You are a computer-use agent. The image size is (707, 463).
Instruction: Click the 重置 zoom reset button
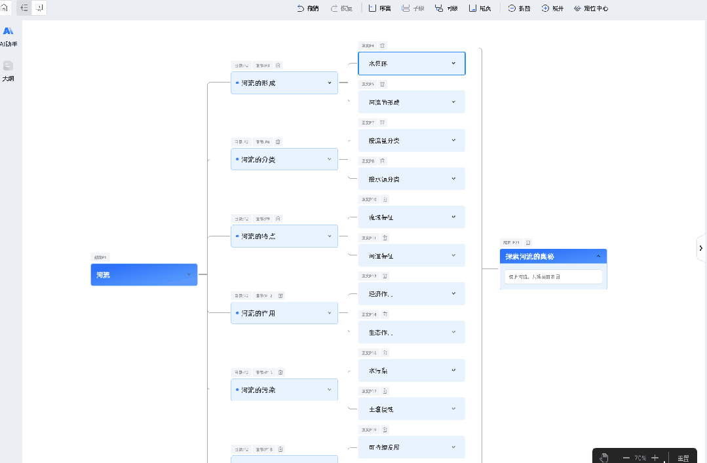[x=683, y=458]
